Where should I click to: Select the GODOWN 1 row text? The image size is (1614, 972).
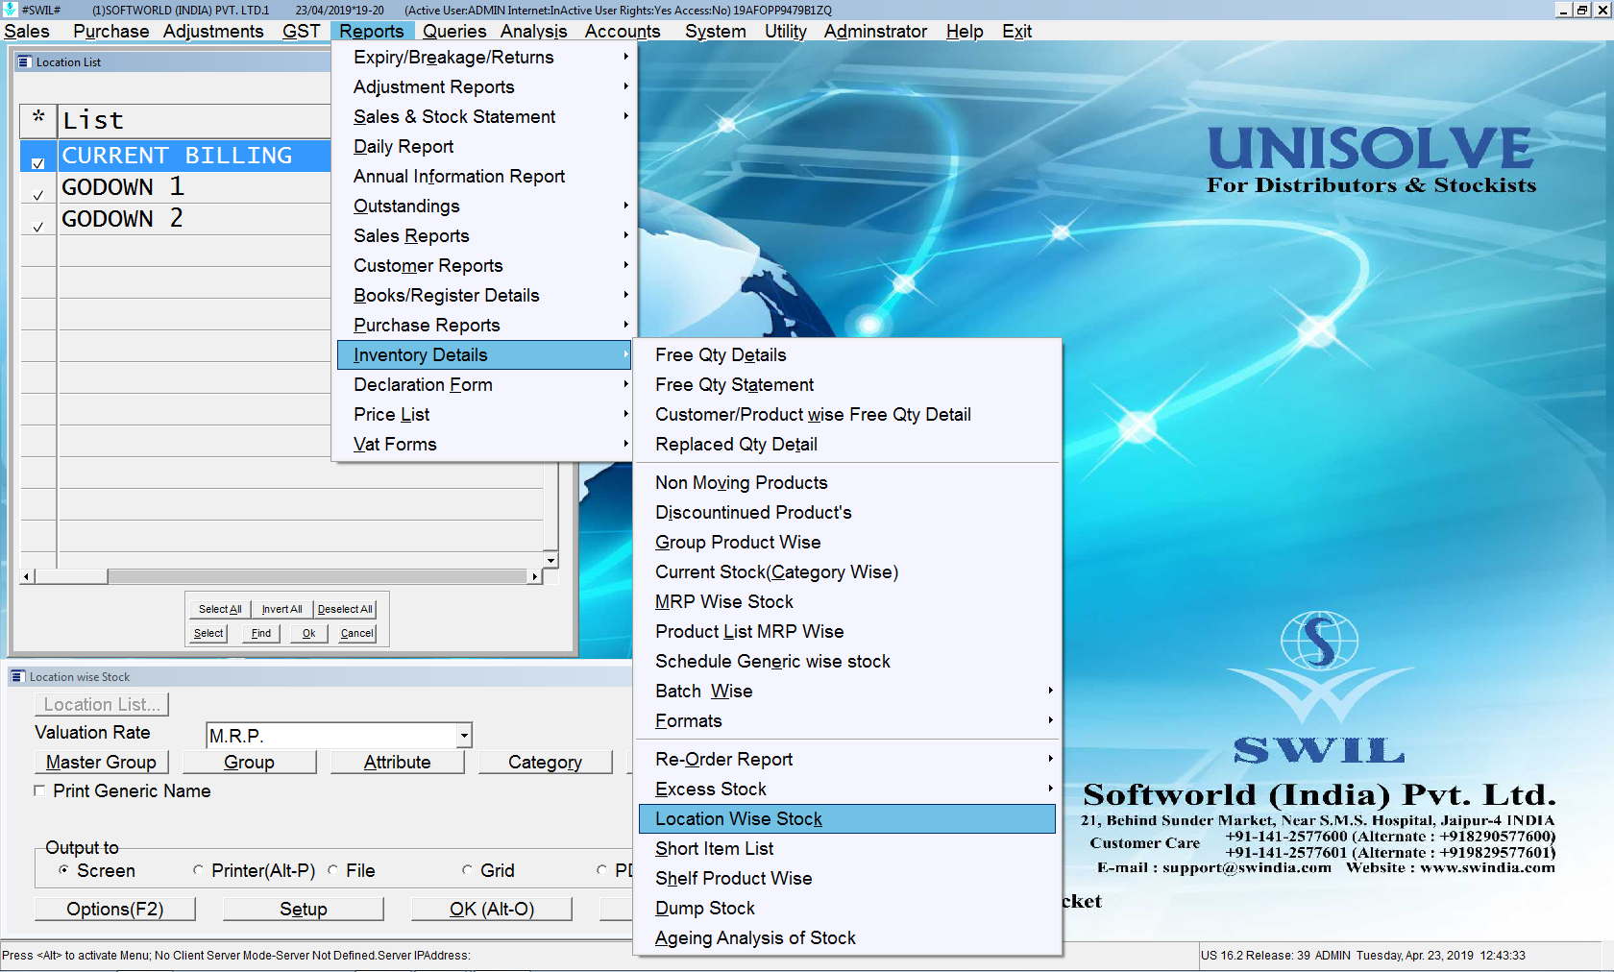(x=123, y=186)
